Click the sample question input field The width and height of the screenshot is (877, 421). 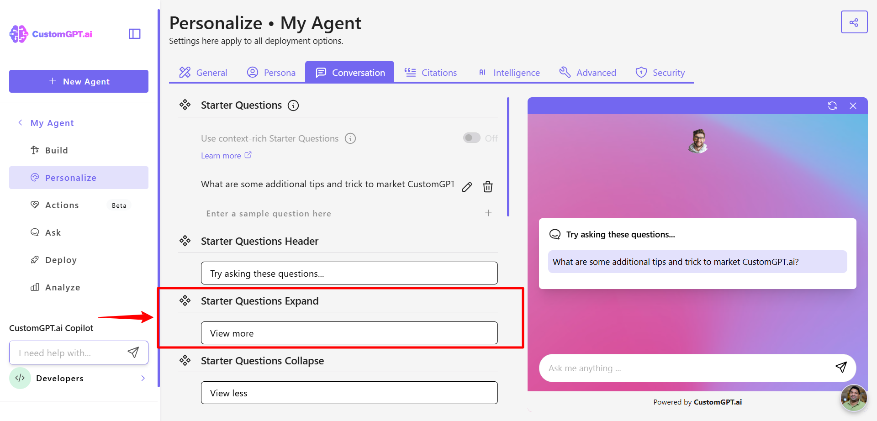coord(340,213)
